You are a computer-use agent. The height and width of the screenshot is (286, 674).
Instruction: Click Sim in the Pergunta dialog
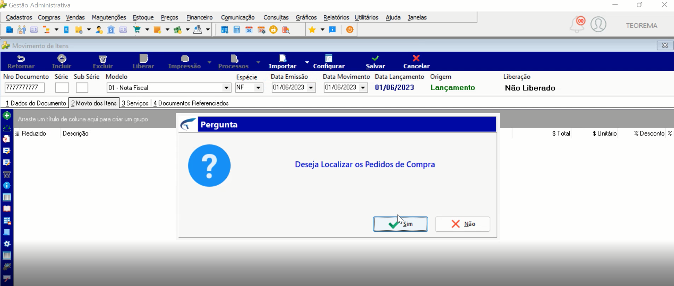[x=401, y=224]
